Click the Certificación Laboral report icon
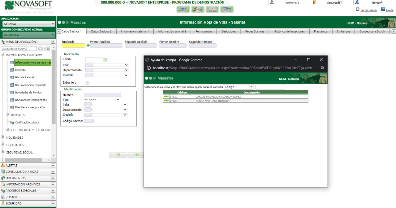This screenshot has width=396, height=208. (12, 122)
